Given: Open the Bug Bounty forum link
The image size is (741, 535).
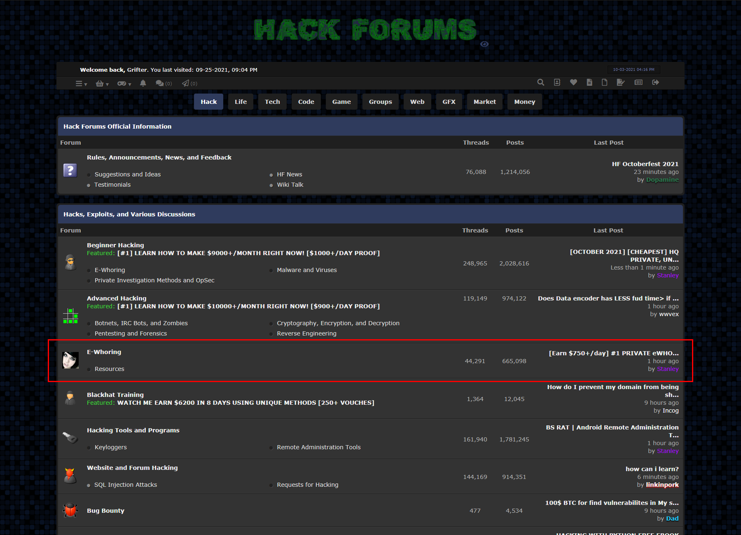Looking at the screenshot, I should 105,511.
